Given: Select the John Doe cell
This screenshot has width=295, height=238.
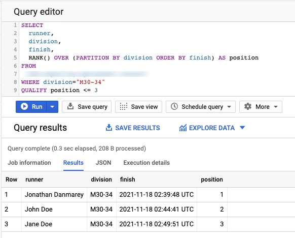Looking at the screenshot, I should click(54, 210).
